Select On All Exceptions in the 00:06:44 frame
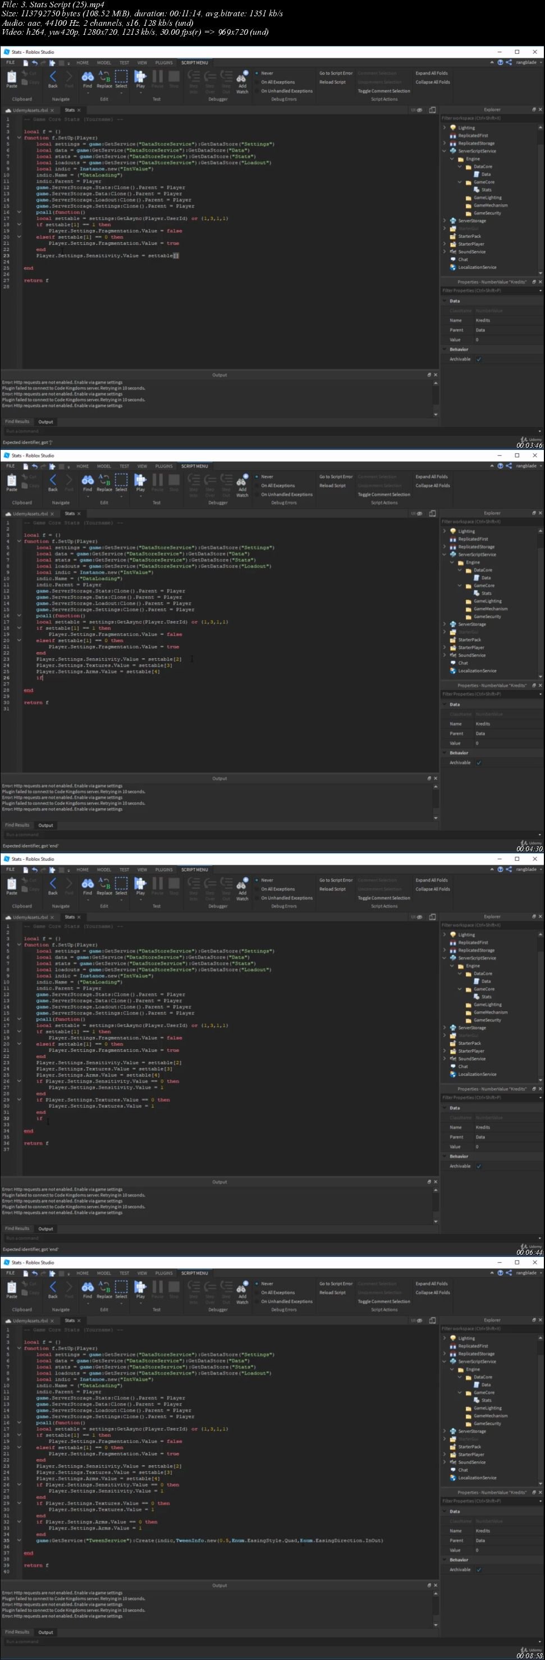The image size is (545, 1660). (257, 888)
